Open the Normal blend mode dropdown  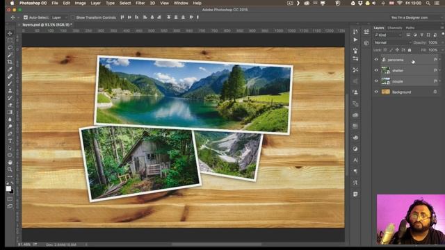(x=393, y=42)
